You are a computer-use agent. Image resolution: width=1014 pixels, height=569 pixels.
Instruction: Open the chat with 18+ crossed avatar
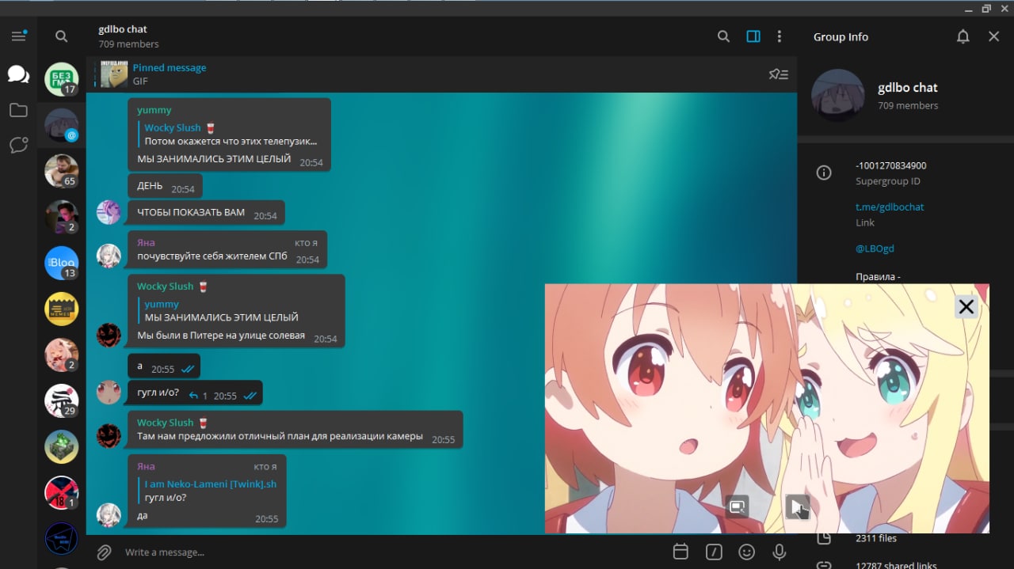61,492
